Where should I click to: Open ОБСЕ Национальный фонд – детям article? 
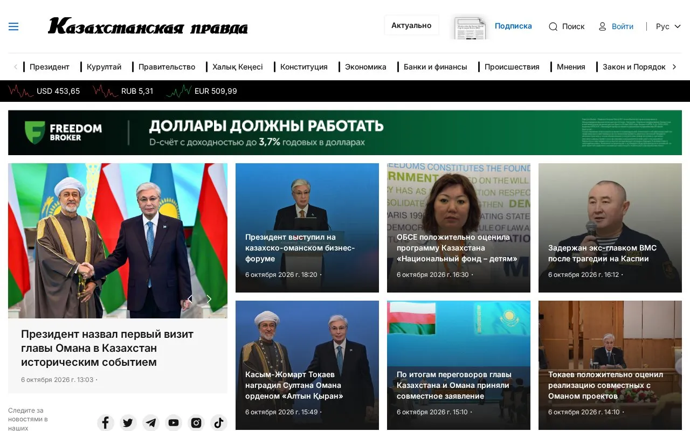[x=459, y=228]
